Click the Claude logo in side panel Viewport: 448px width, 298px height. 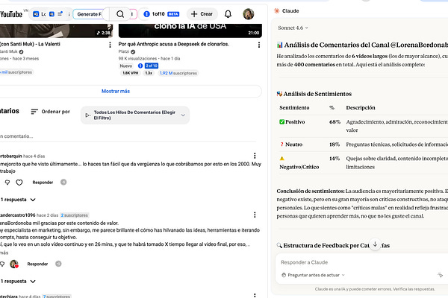[x=276, y=11]
